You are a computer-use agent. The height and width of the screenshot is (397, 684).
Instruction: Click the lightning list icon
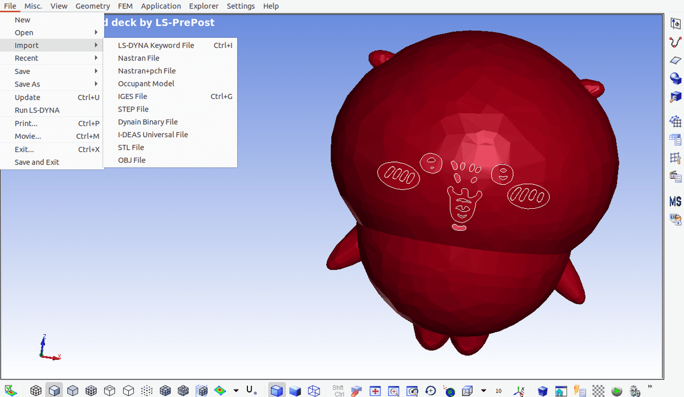580,390
